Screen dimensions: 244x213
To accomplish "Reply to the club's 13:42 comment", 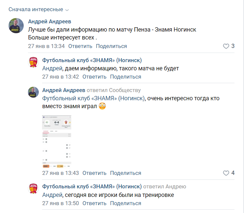I will [94, 77].
